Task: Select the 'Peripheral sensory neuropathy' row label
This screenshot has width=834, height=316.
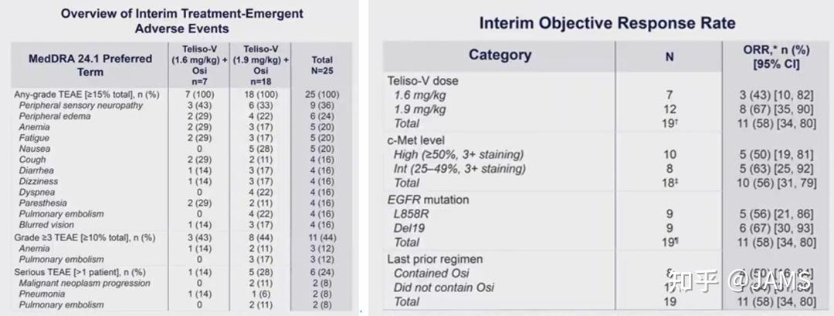Action: pos(81,105)
